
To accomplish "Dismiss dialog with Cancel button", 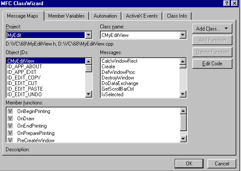I will coord(222,163).
